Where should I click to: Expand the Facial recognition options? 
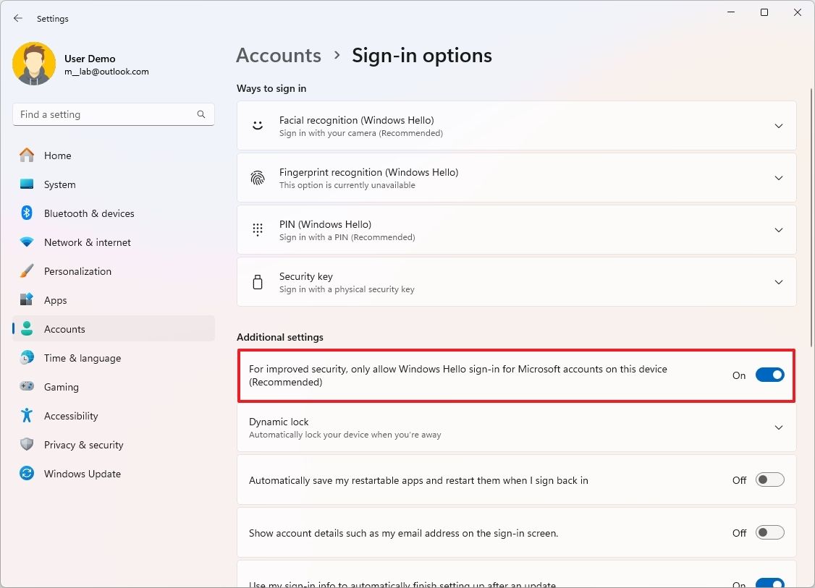pos(779,125)
